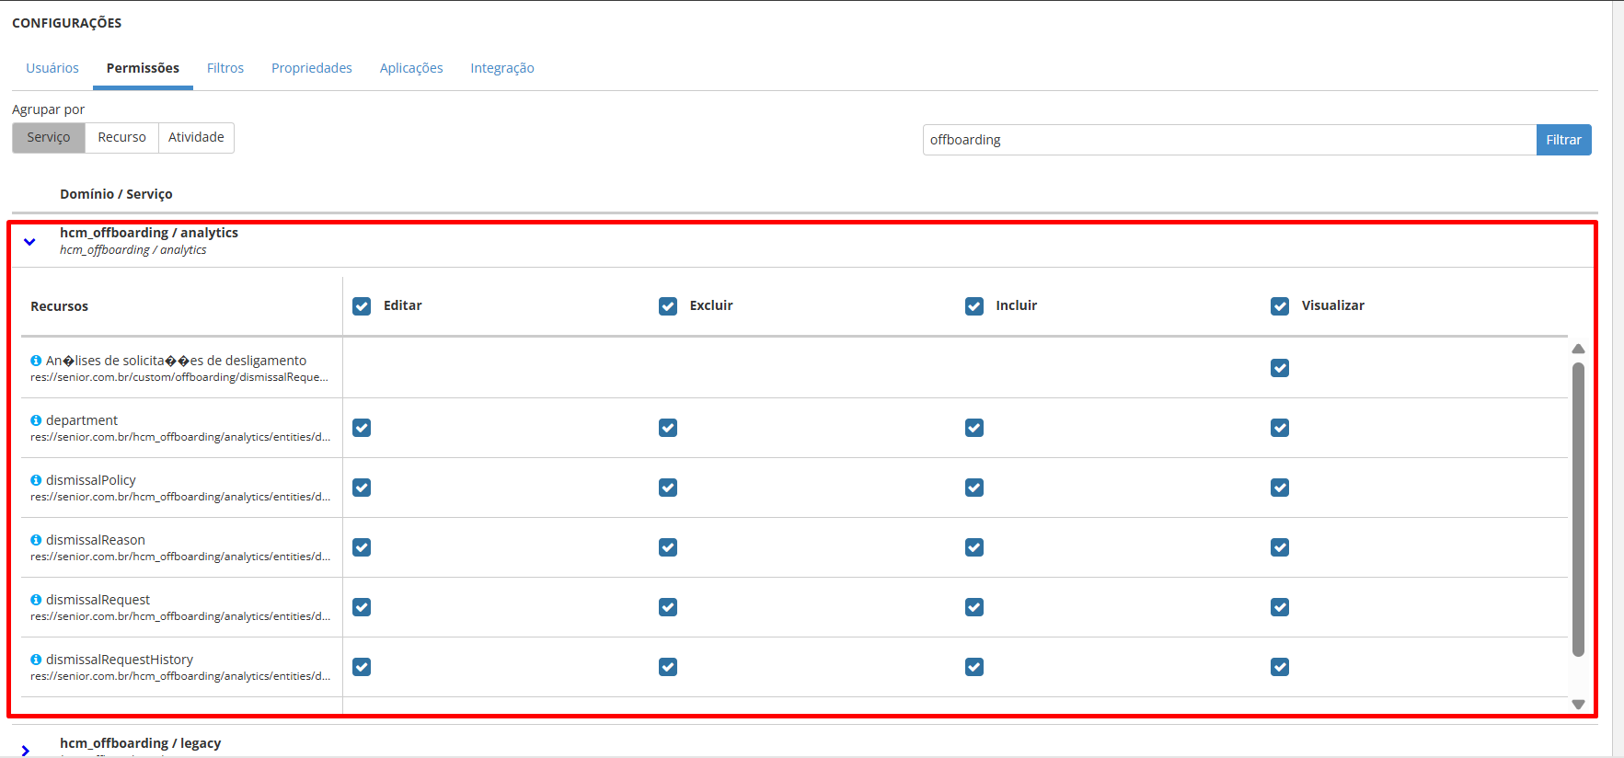The width and height of the screenshot is (1624, 758).
Task: Click the department resource name
Action: tap(82, 420)
